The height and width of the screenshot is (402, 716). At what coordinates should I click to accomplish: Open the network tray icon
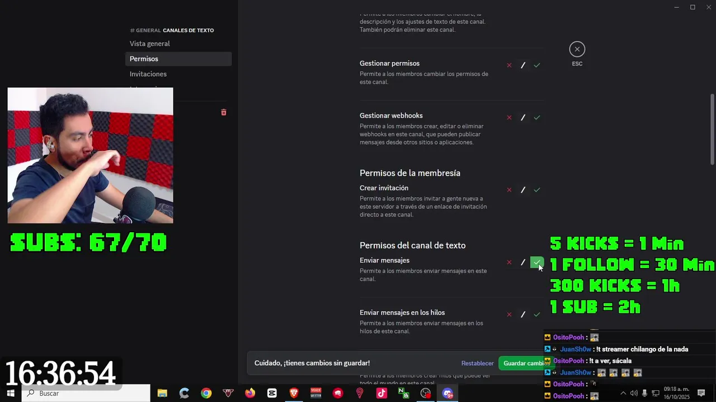655,393
